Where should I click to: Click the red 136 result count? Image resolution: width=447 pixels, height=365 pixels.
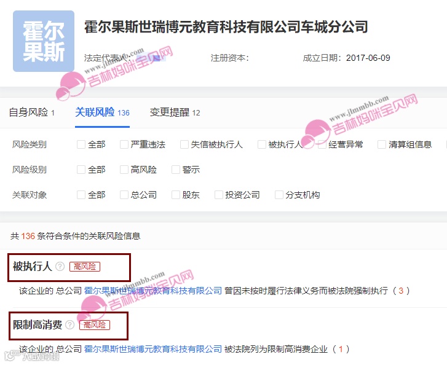click(x=28, y=236)
